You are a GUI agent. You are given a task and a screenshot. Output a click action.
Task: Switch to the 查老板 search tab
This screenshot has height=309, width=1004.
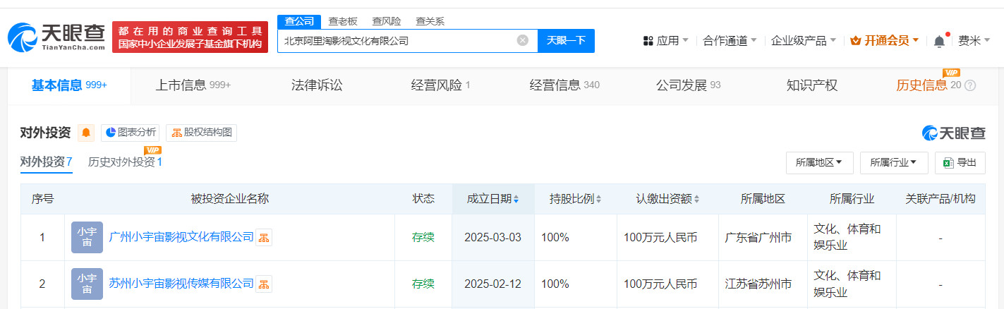343,21
